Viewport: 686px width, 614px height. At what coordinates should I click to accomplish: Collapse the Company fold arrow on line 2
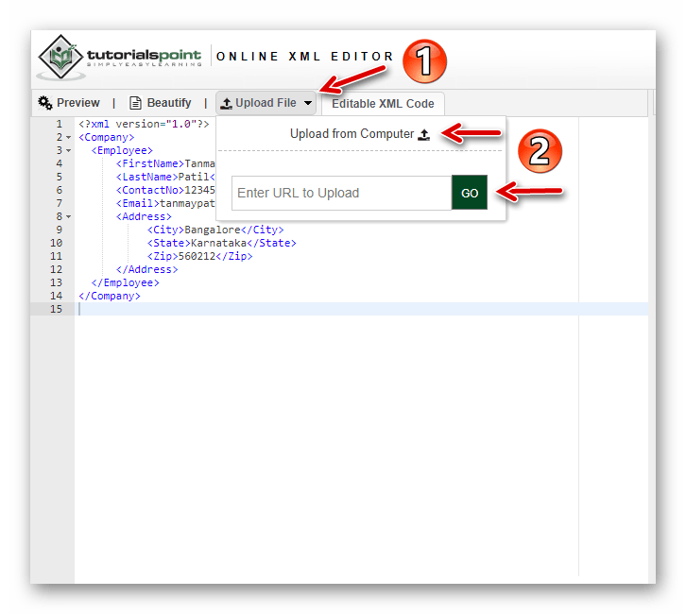pos(69,137)
